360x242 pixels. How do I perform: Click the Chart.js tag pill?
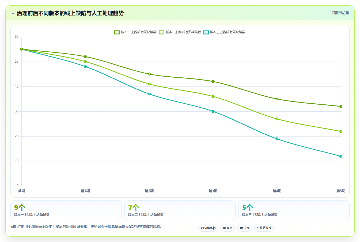click(208, 228)
